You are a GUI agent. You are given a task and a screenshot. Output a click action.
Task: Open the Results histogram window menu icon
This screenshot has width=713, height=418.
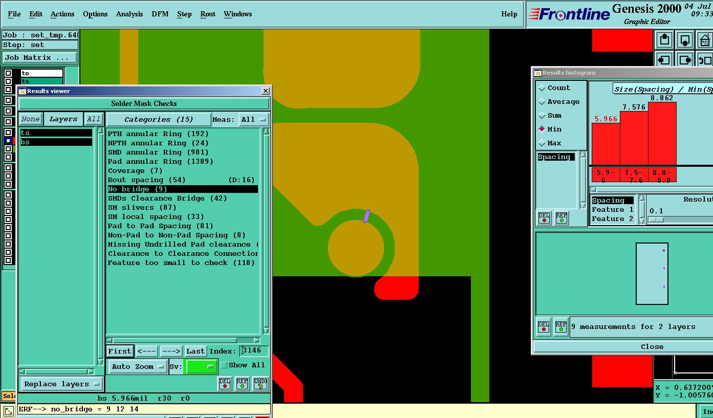[x=538, y=73]
